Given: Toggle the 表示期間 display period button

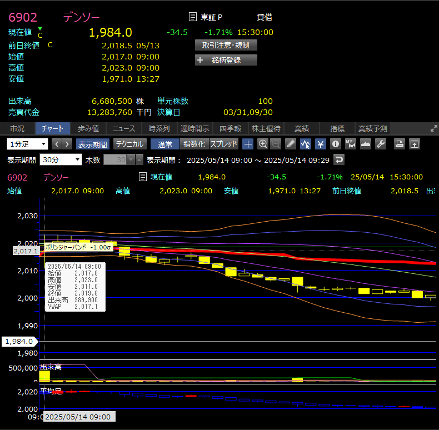Looking at the screenshot, I should (93, 144).
